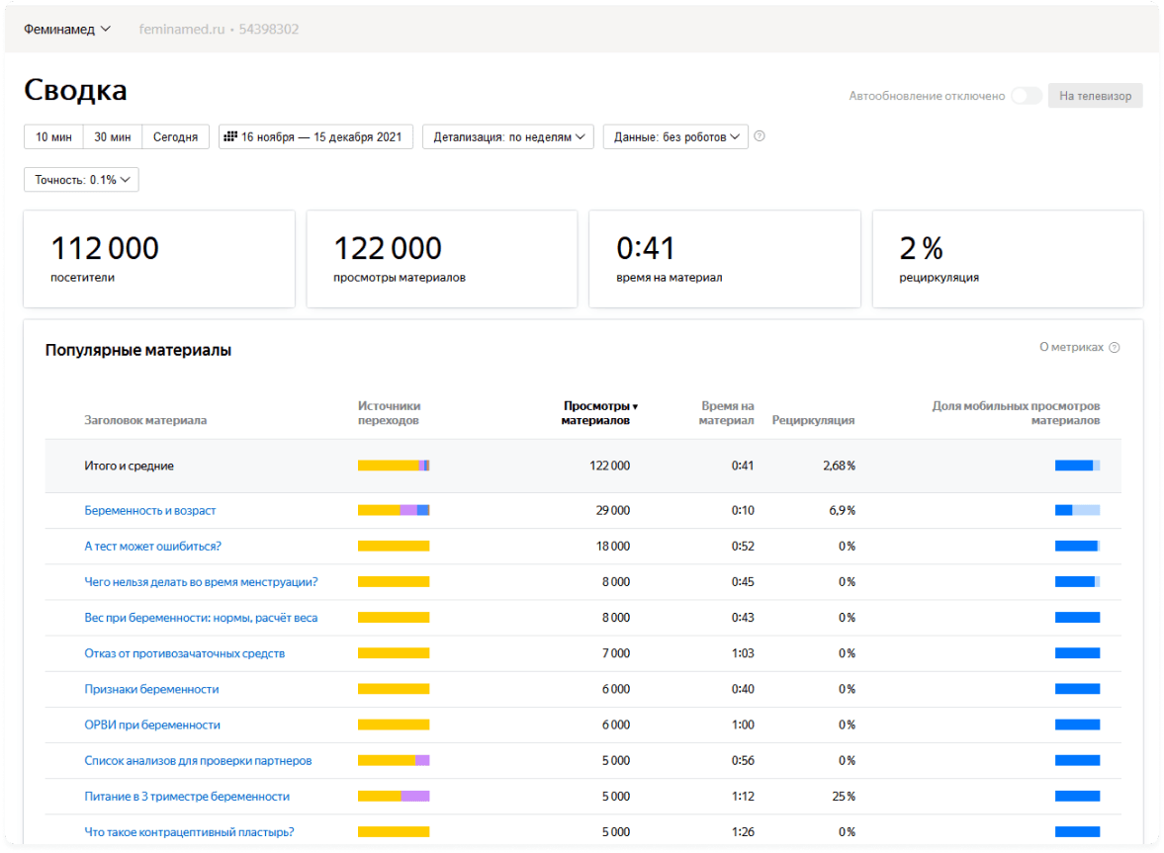Toggle the Автообновление switch
Viewport: 1164px width, 853px height.
click(x=1026, y=96)
